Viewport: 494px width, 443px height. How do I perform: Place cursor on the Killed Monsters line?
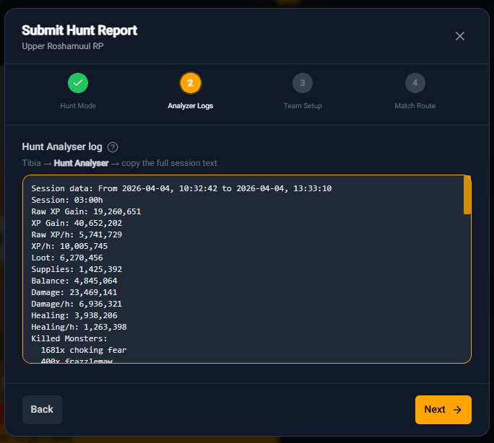(x=69, y=338)
